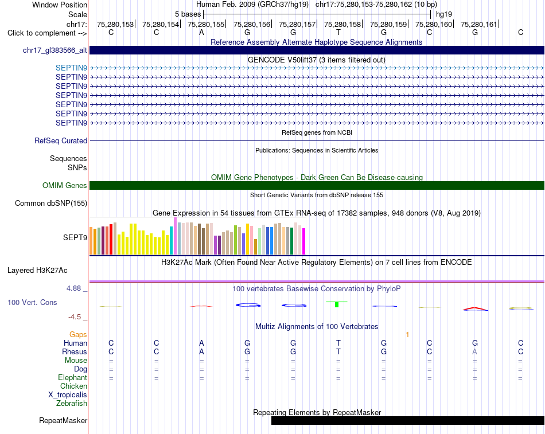
Task: Click the chr17_gl383566_alt track label
Action: point(55,50)
